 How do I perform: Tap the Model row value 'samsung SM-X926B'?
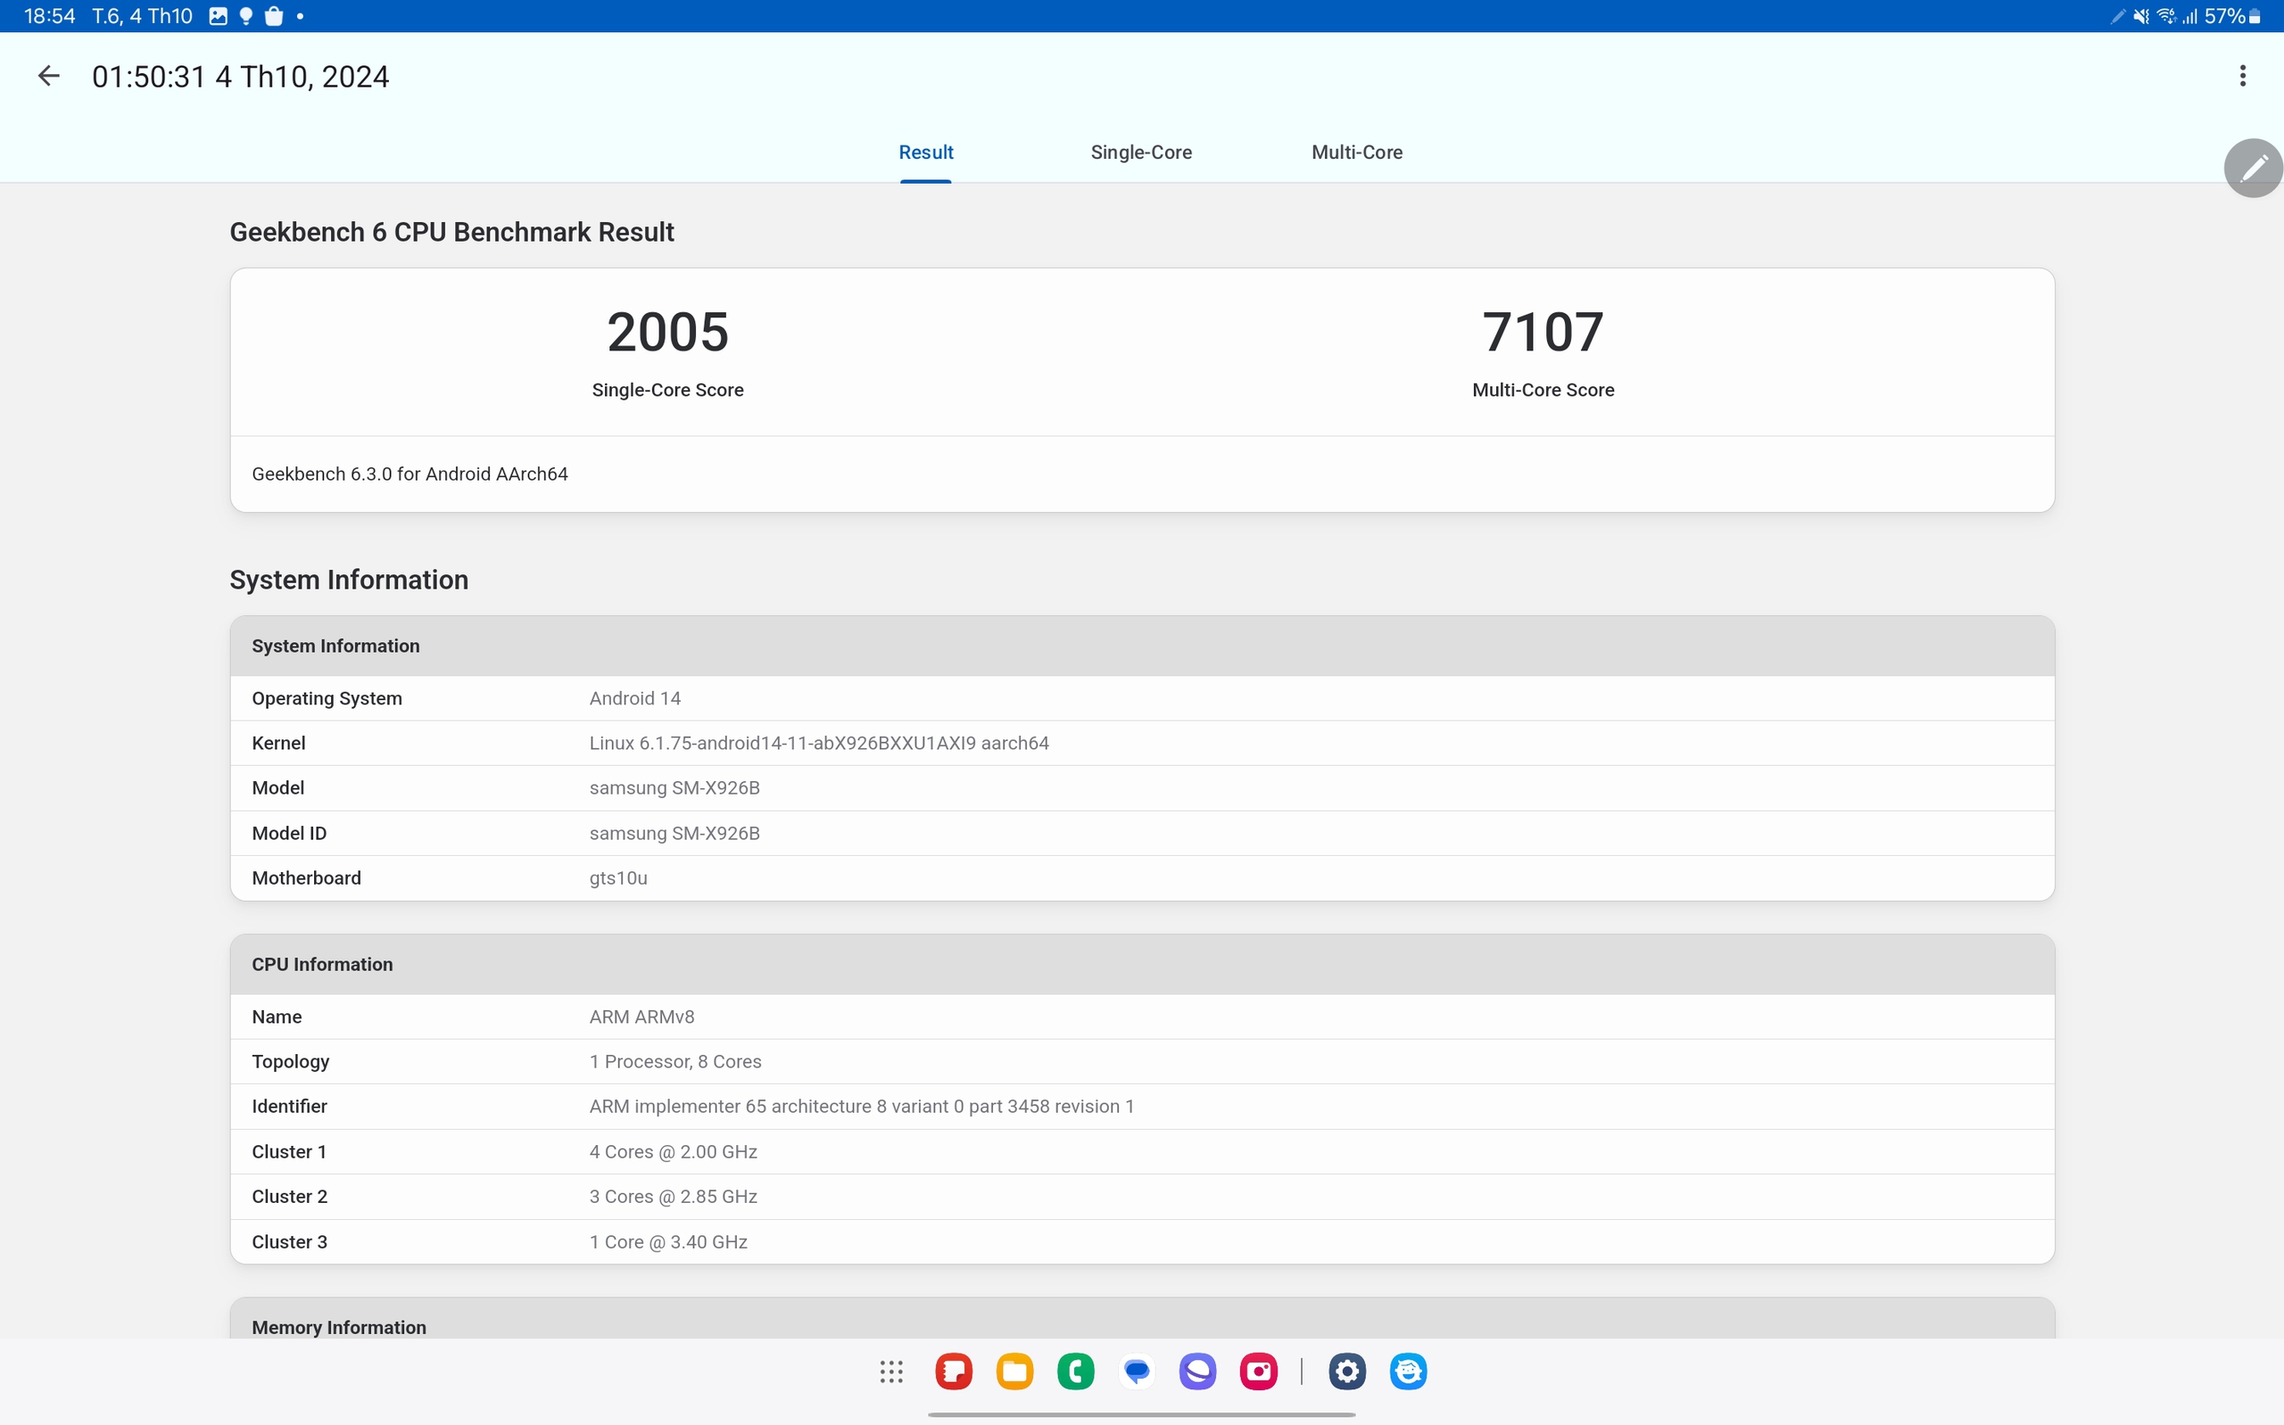674,788
